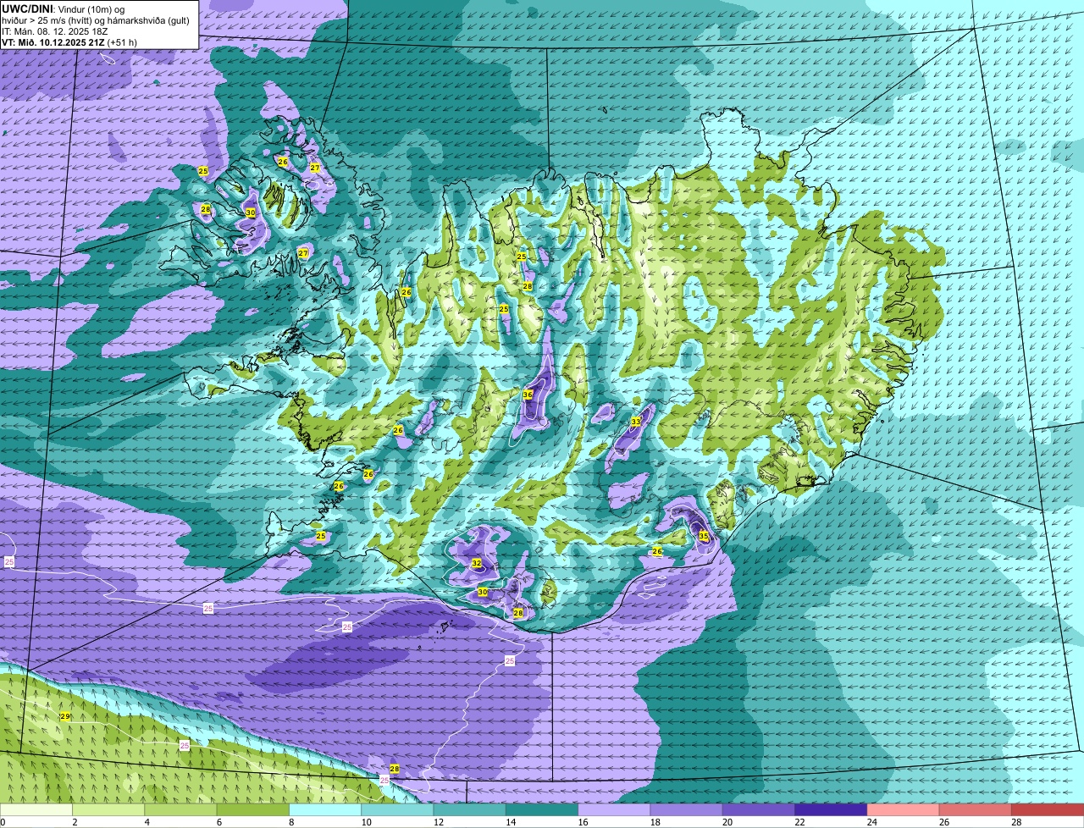Click the legend scale tick label 8
1084x828 pixels.
pos(291,821)
